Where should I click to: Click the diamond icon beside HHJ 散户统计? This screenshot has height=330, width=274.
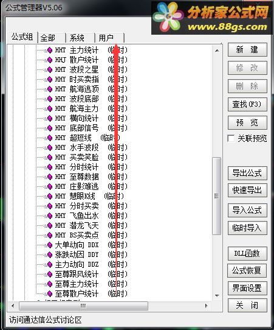coord(50,60)
